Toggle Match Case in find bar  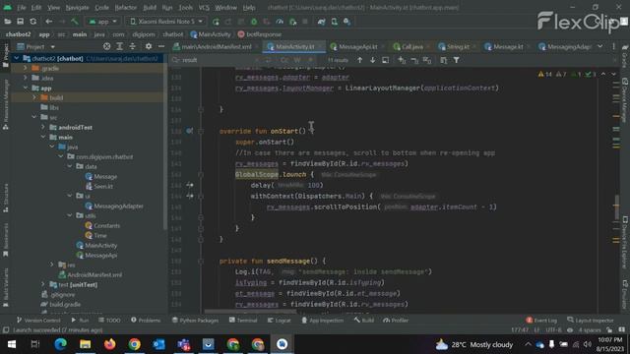[284, 60]
